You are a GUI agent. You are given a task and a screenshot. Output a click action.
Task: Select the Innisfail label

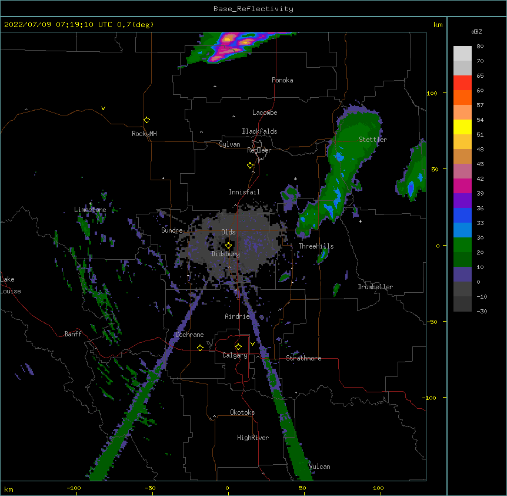[x=244, y=192]
